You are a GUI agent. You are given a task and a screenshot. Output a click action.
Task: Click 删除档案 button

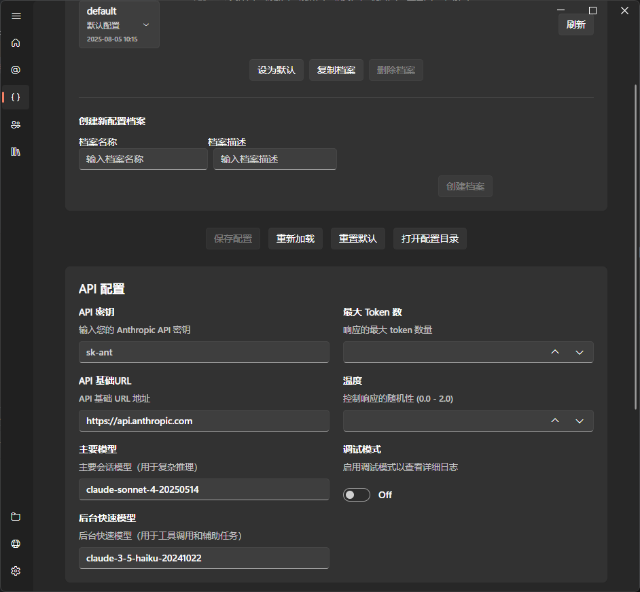click(x=396, y=70)
